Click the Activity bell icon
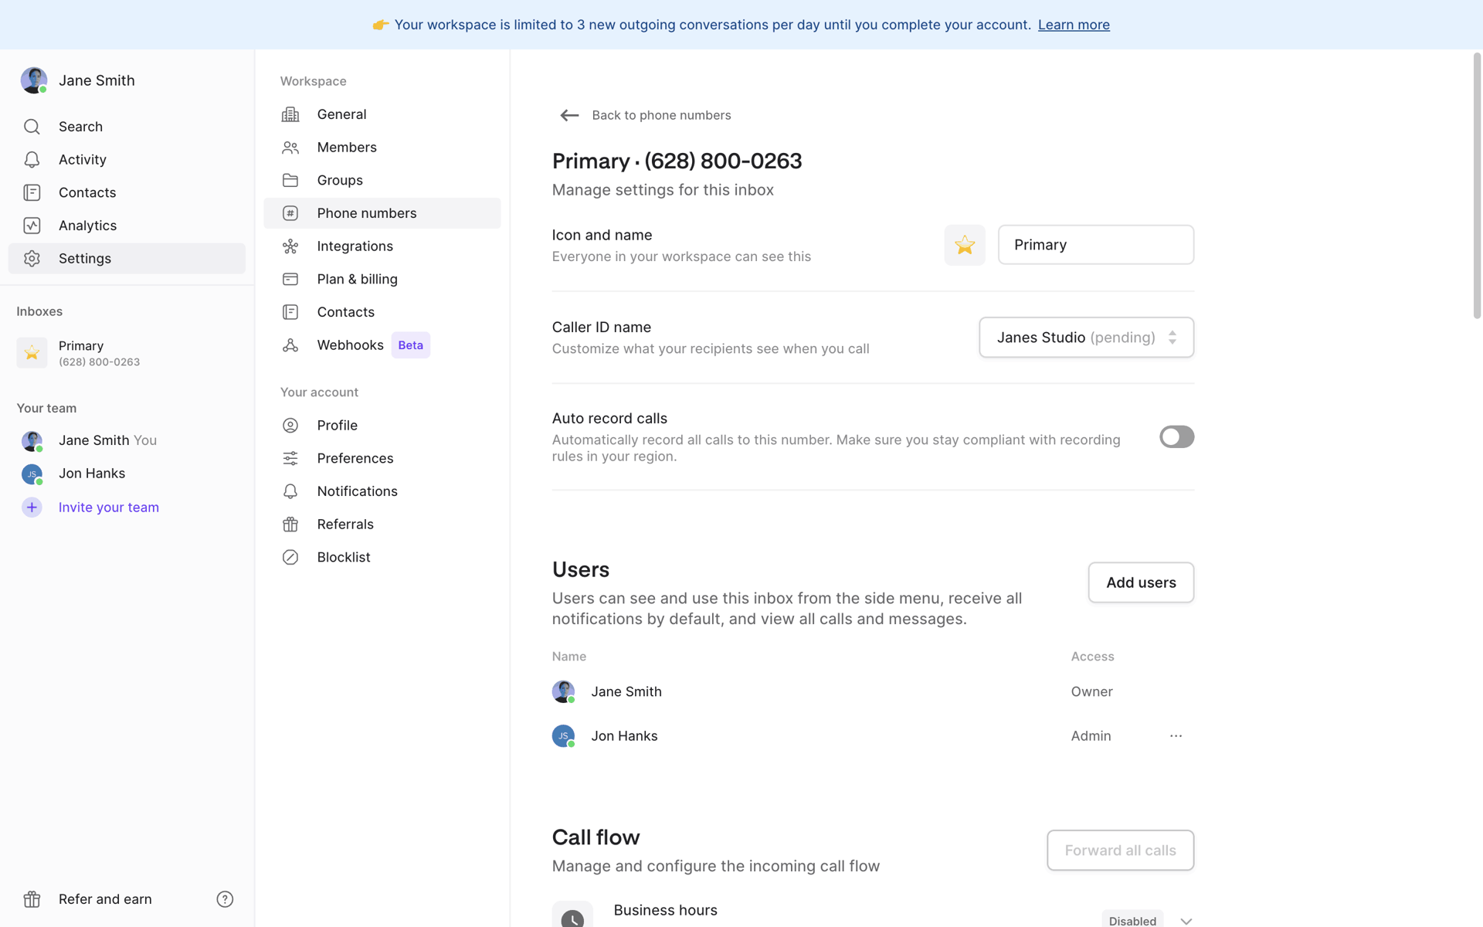 pyautogui.click(x=32, y=160)
